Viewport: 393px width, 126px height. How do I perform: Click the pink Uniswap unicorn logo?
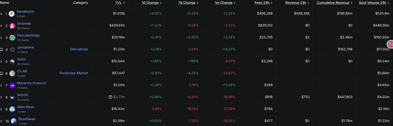(12, 26)
